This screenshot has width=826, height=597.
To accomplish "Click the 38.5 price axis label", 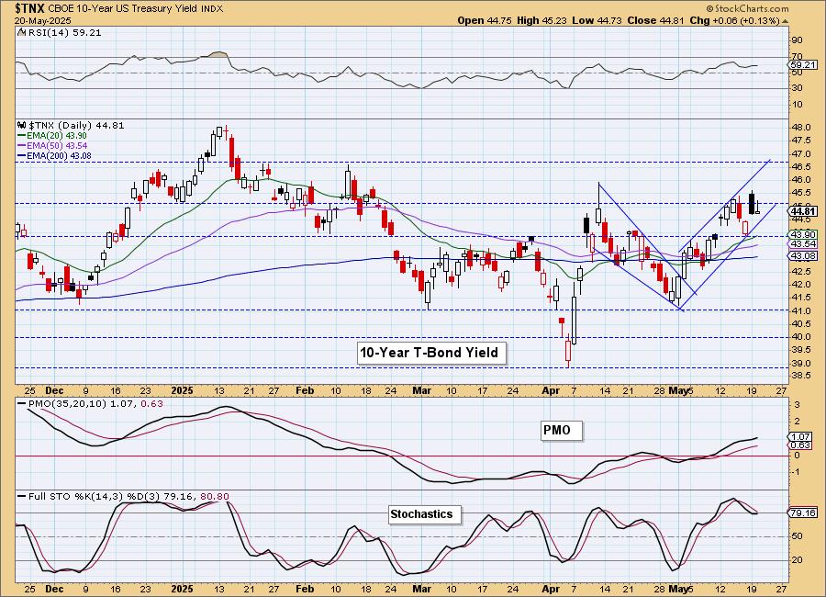I will pos(801,376).
